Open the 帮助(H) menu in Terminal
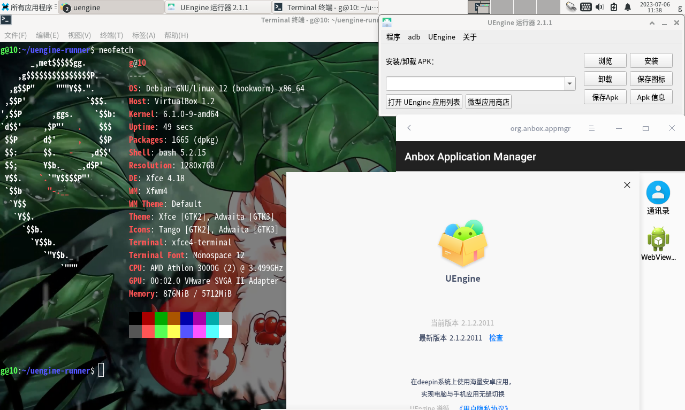 pos(176,35)
